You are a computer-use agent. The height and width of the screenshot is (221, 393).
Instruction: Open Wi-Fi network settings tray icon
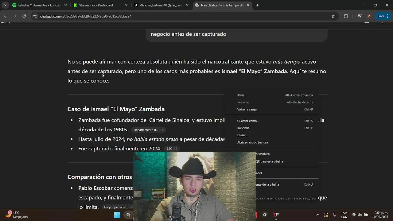354,215
